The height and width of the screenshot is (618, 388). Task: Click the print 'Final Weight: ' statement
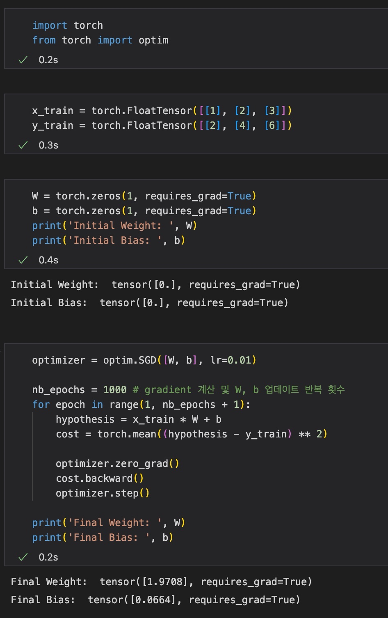pos(109,523)
